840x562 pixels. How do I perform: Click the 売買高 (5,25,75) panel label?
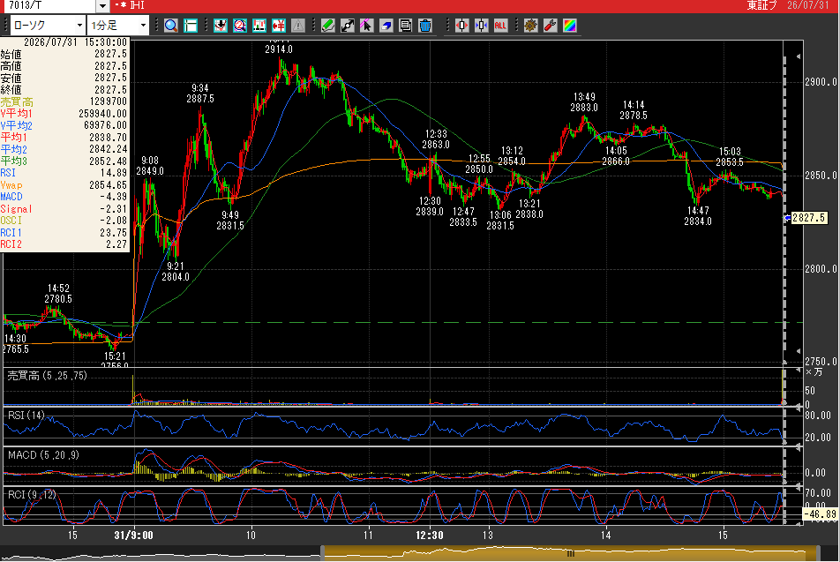pyautogui.click(x=47, y=376)
